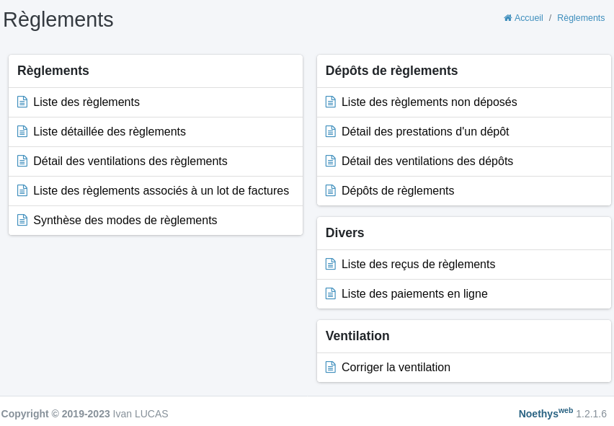614x426 pixels.
Task: Click the Dépôts de règlements panel heading
Action: click(x=391, y=71)
